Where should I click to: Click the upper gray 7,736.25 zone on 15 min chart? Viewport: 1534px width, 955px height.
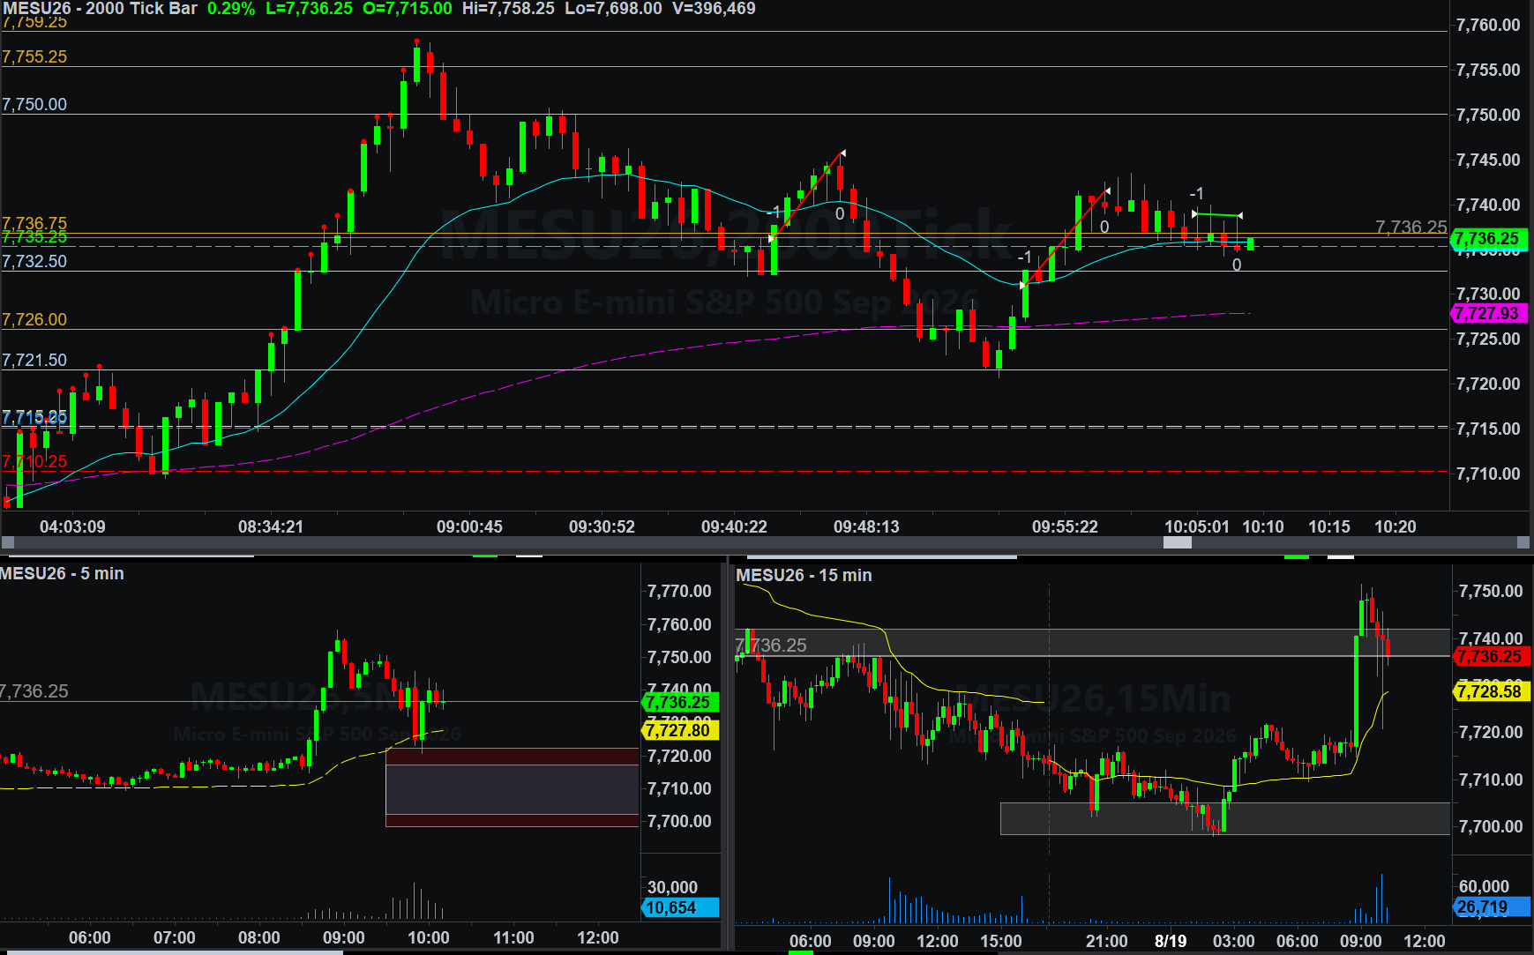pos(1093,643)
